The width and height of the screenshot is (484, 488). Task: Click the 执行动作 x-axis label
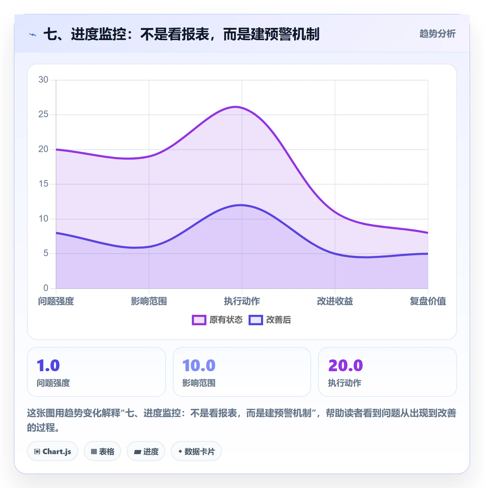point(242,301)
